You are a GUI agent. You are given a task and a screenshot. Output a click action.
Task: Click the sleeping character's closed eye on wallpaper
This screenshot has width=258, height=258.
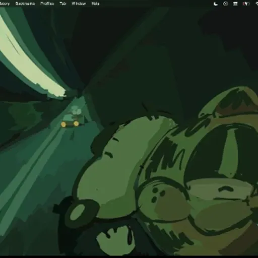(x=225, y=188)
